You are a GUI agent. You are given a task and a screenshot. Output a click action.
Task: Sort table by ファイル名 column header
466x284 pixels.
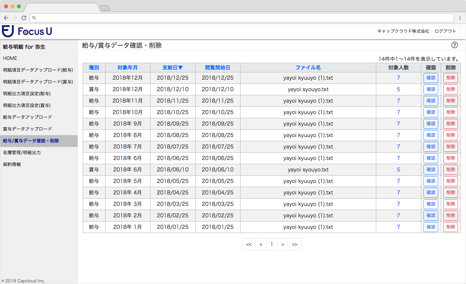click(x=308, y=68)
